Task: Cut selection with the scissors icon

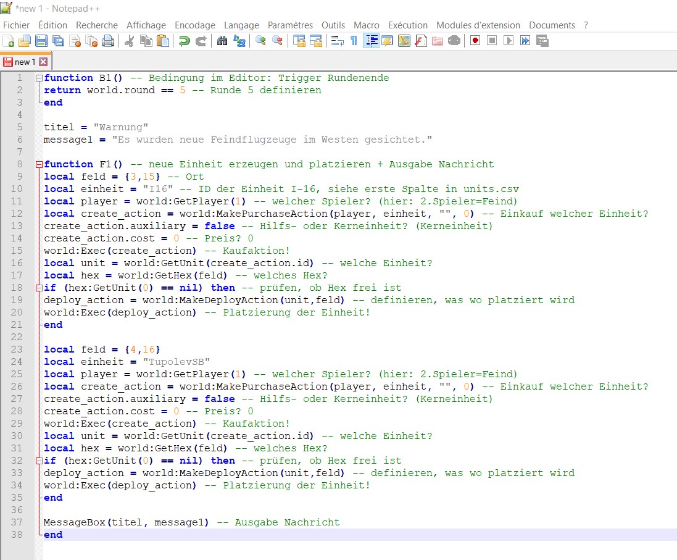Action: (x=129, y=41)
